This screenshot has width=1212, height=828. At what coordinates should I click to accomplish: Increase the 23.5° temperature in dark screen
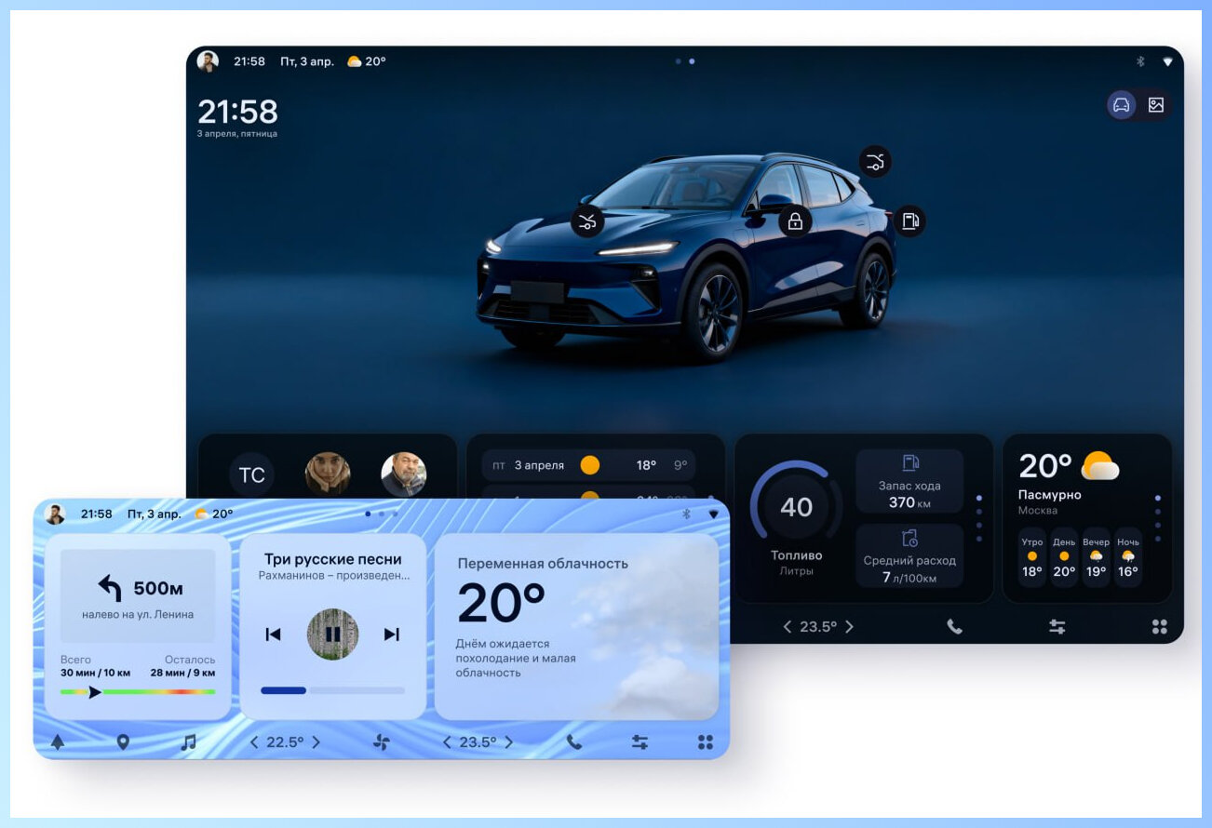coord(849,627)
